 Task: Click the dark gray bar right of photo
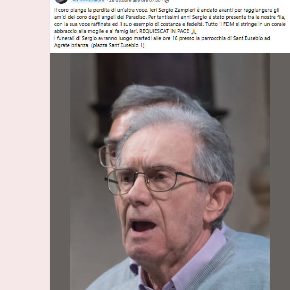coord(280,171)
